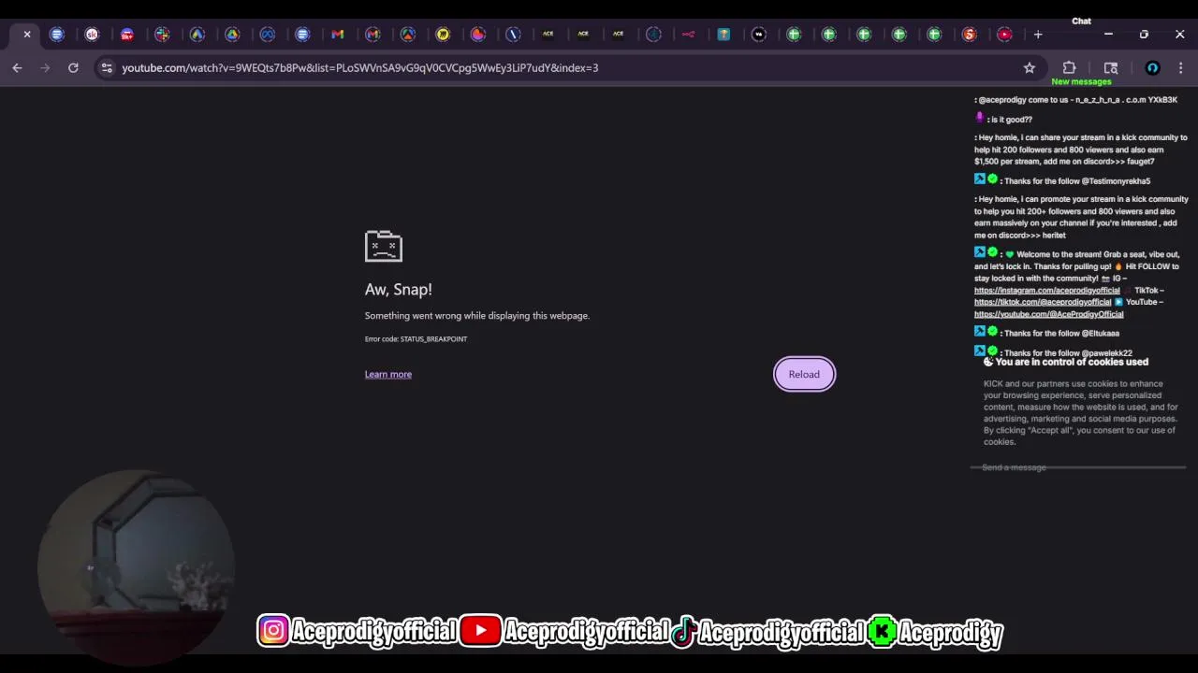Go back to the previous page
1198x673 pixels.
click(x=17, y=67)
